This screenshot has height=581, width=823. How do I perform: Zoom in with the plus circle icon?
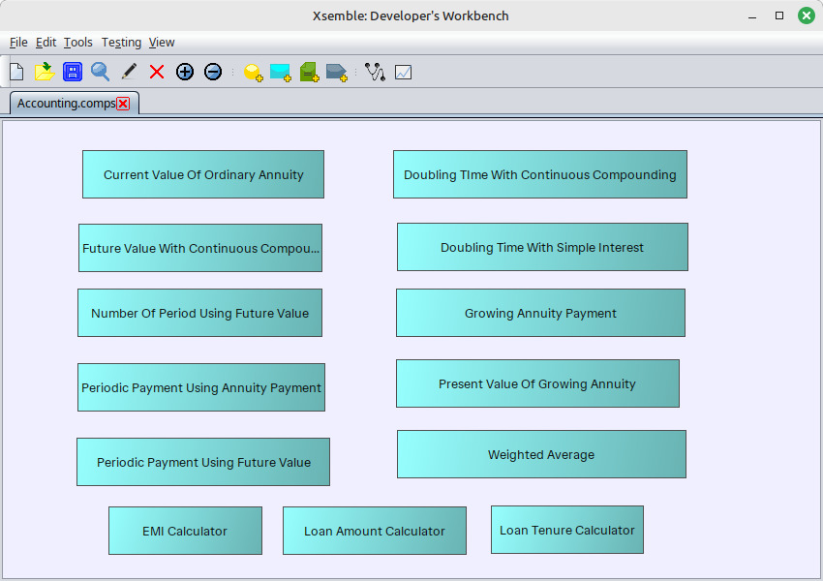click(x=185, y=72)
